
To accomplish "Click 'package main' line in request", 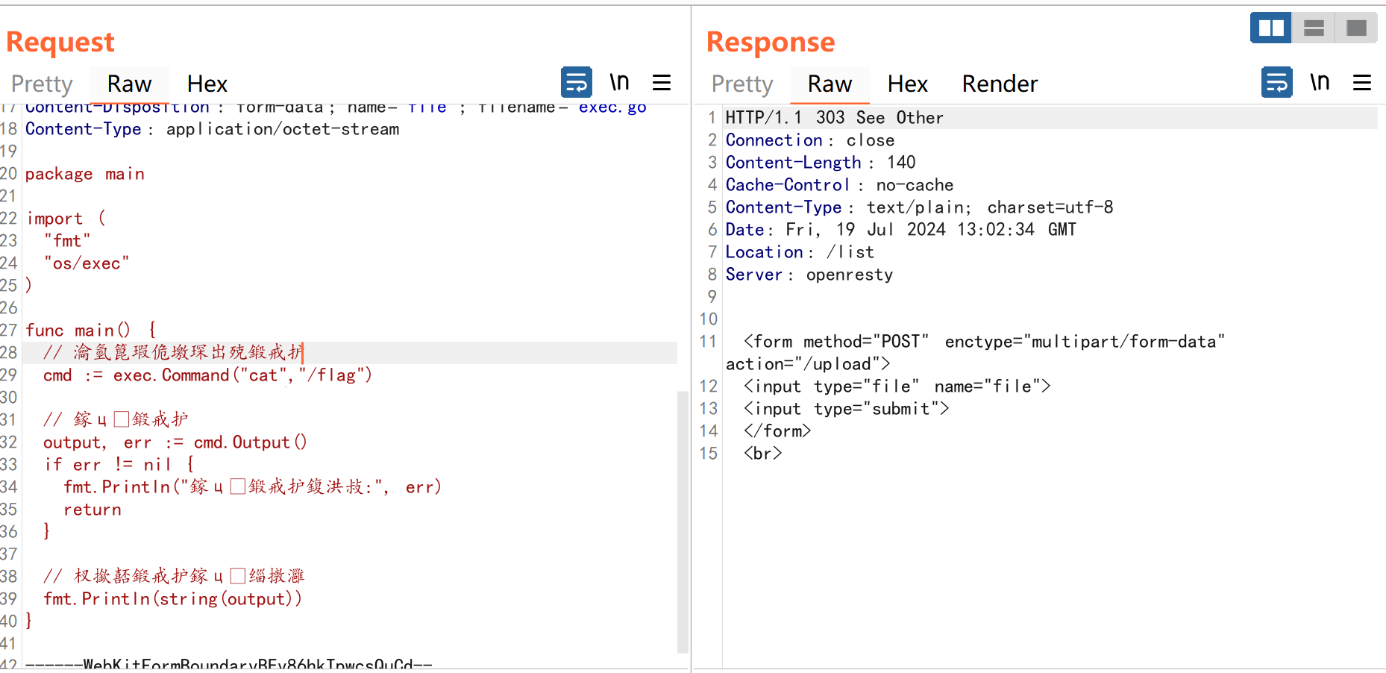I will point(85,174).
